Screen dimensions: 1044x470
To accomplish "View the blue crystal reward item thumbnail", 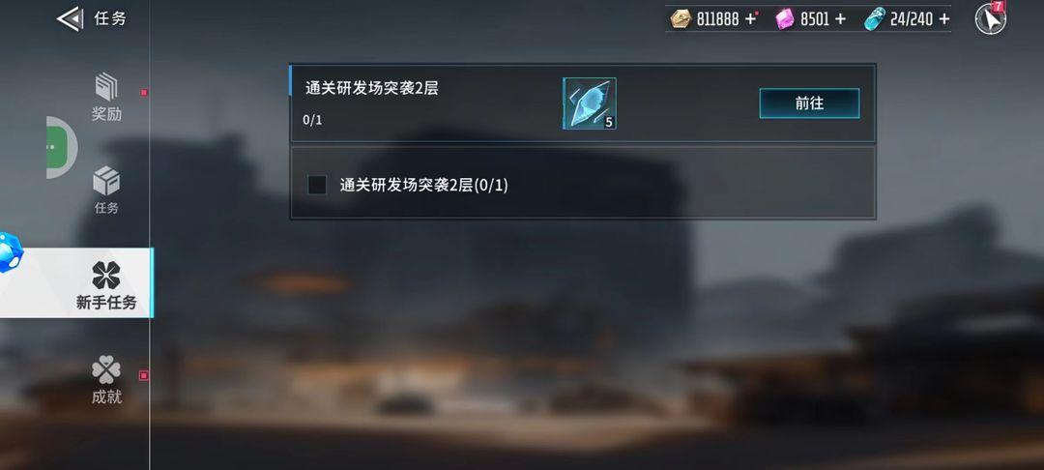I will (590, 103).
